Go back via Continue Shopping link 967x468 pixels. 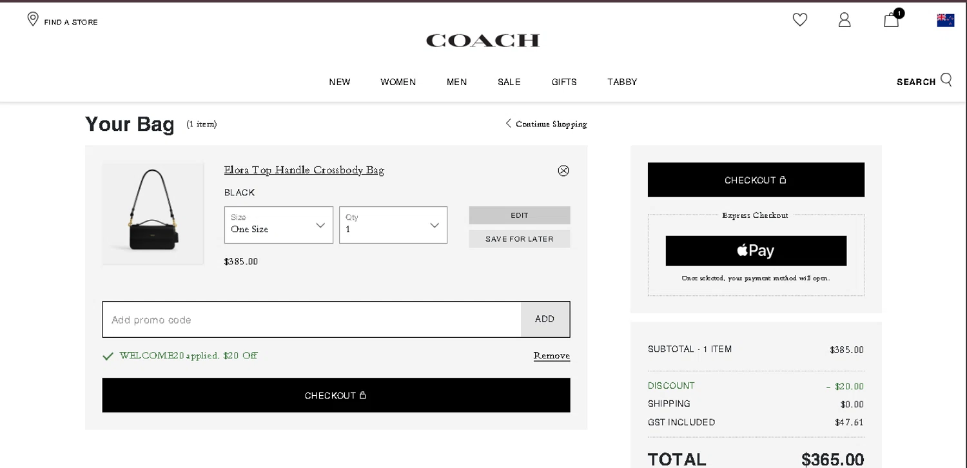(547, 124)
